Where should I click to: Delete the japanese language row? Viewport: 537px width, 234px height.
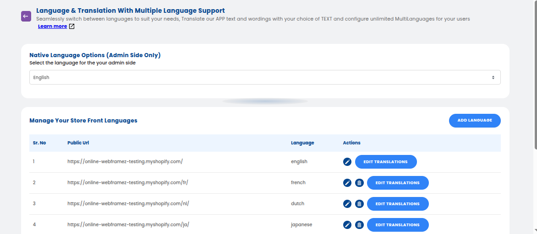[x=359, y=225]
